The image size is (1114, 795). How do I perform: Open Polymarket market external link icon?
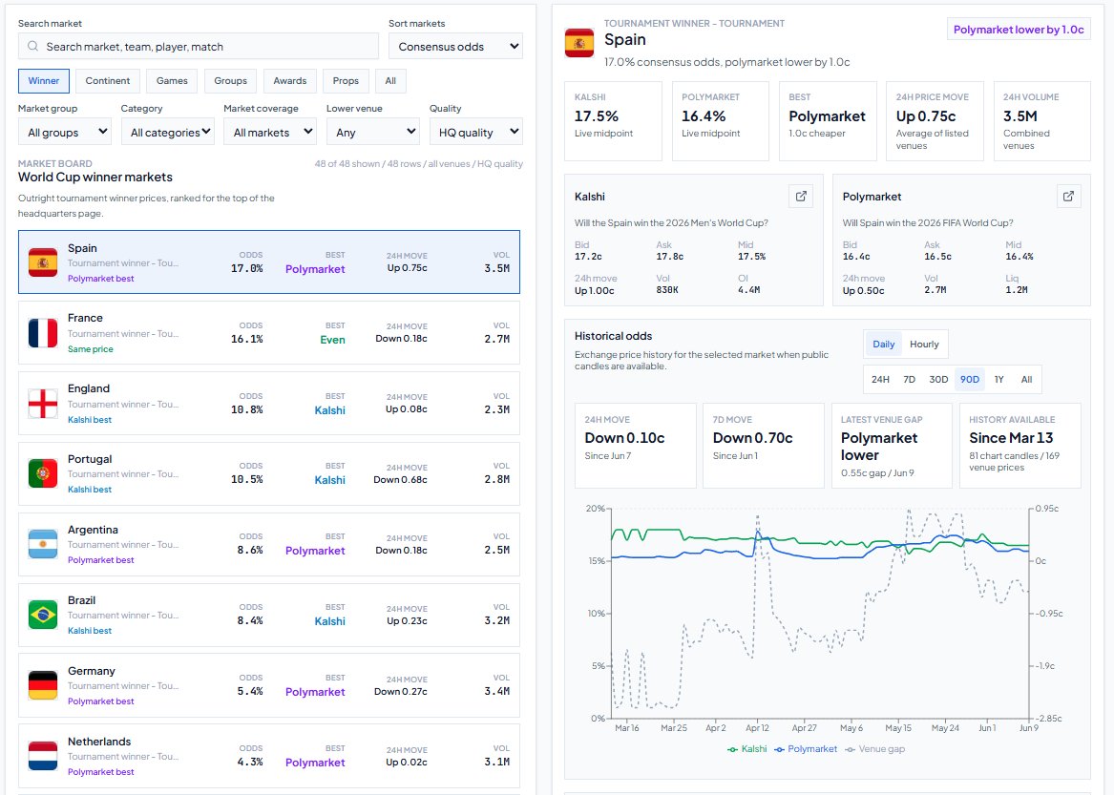pyautogui.click(x=1068, y=196)
